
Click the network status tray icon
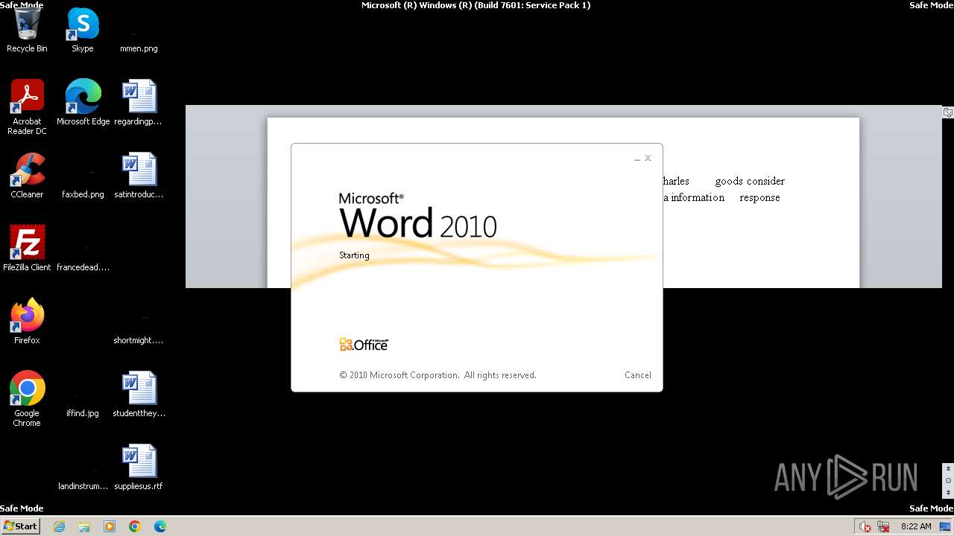click(x=883, y=526)
